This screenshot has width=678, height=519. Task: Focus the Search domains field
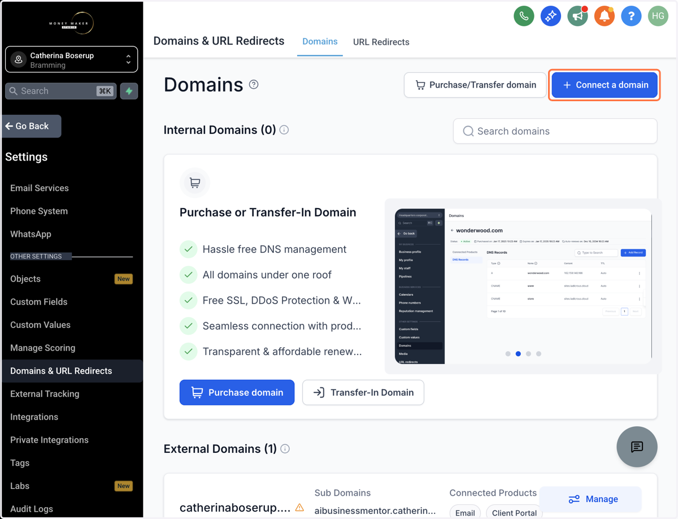coord(555,131)
